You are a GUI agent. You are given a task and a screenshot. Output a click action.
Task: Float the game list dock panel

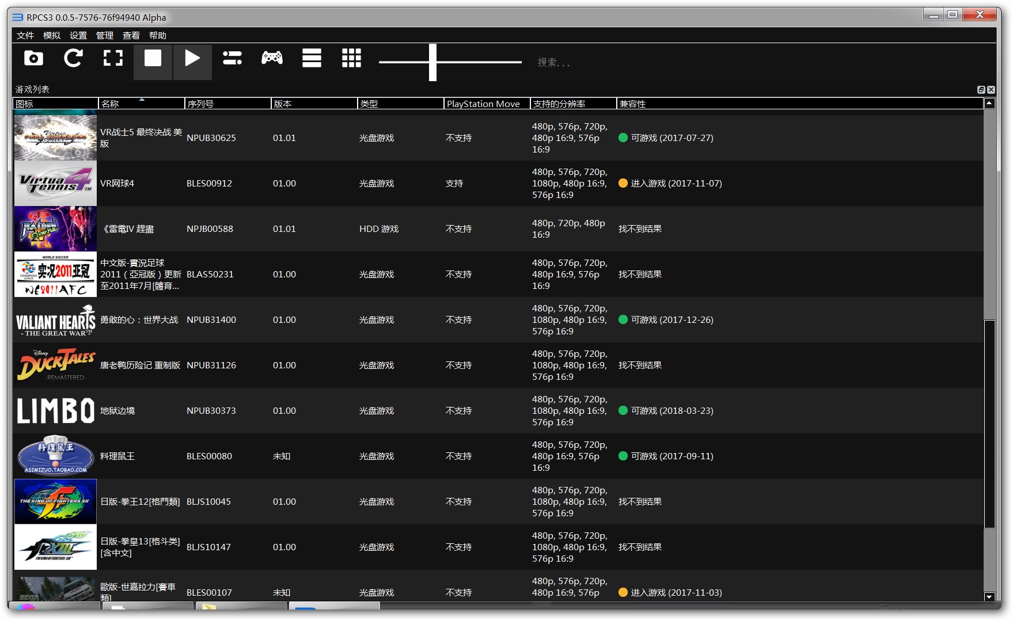point(981,90)
